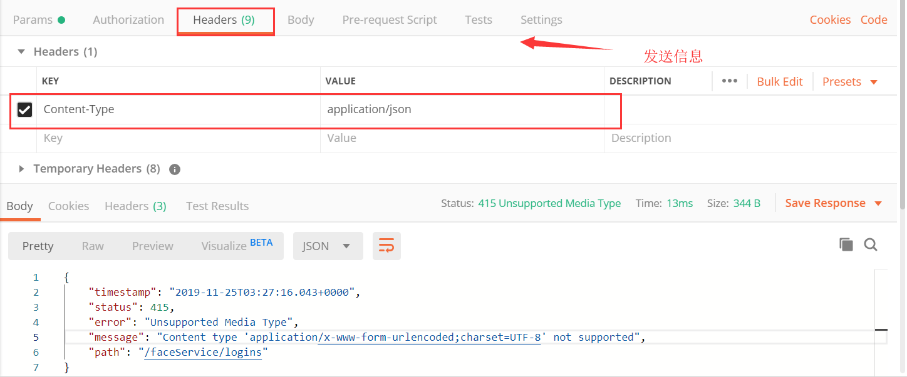Collapse the Headers (1) section
Viewport: 907px width, 377px height.
pos(21,51)
